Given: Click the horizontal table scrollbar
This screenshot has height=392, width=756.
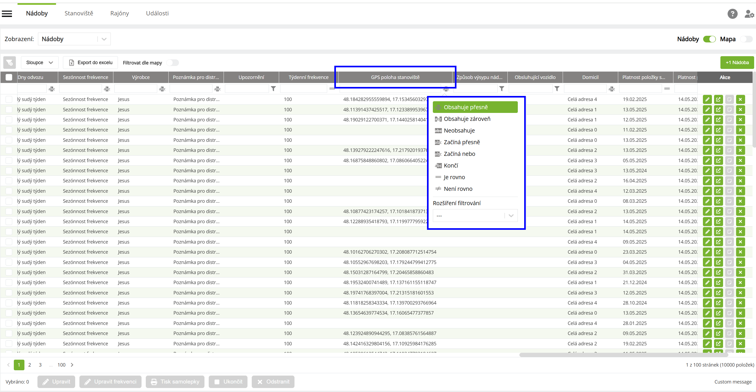Looking at the screenshot, I should click(x=623, y=355).
